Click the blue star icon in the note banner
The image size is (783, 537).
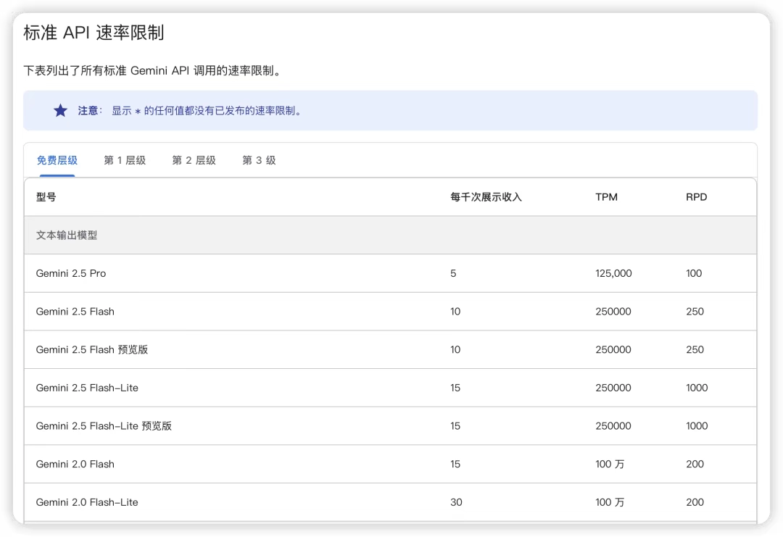click(x=60, y=110)
